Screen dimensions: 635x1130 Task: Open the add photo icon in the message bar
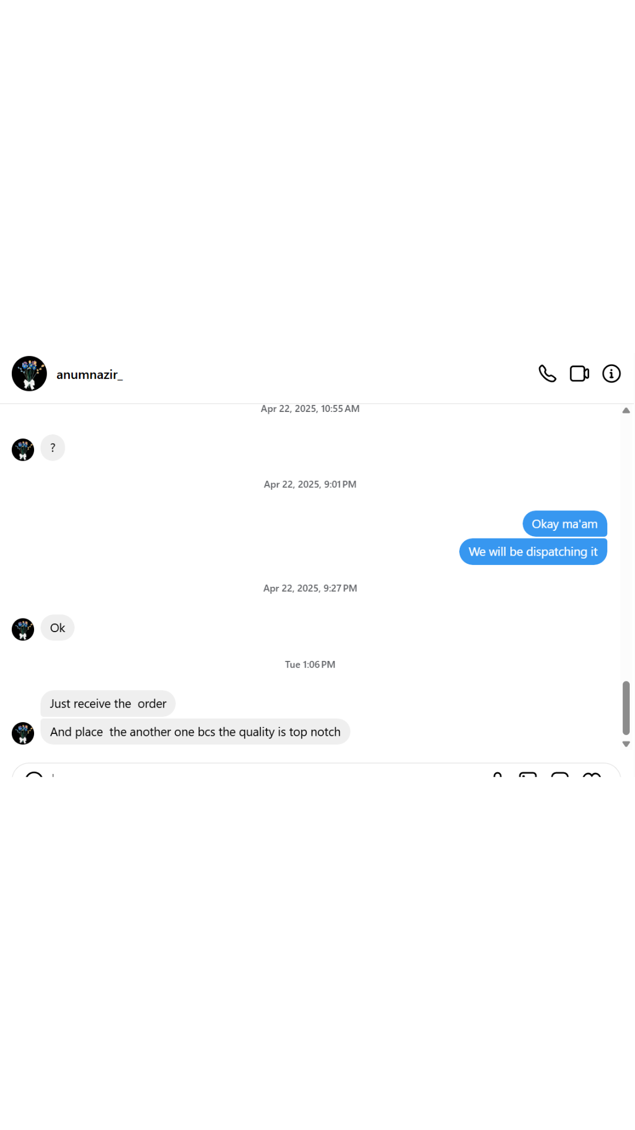[x=528, y=775]
